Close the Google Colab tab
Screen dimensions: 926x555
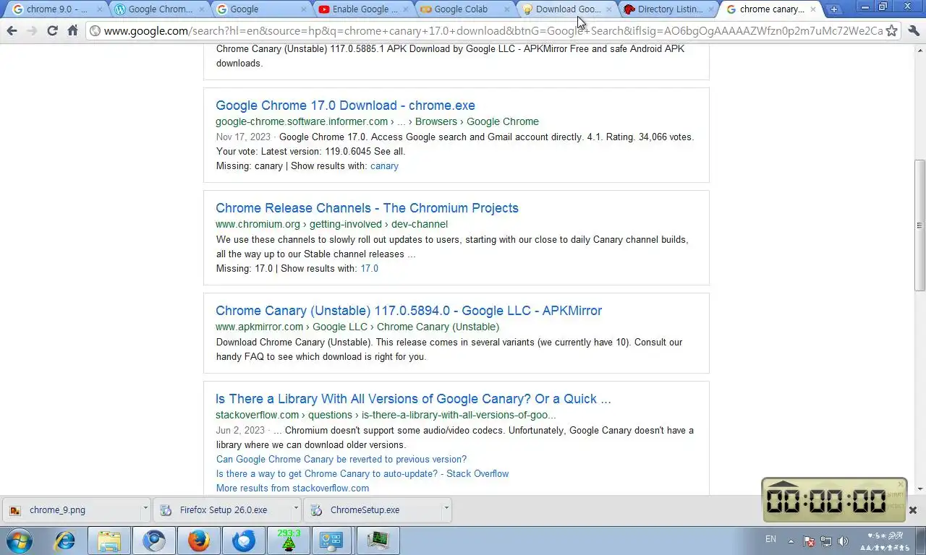click(x=506, y=9)
